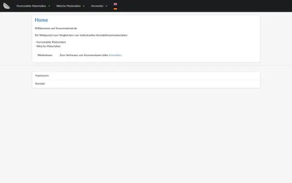Click the text 'Willkommen auf linsenmaterial.de'
Viewport: 292px width, 183px height.
tap(56, 28)
